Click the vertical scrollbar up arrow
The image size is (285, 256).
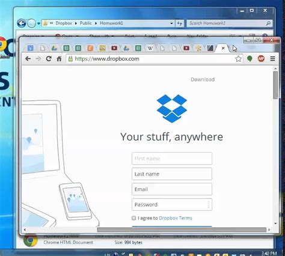(x=275, y=69)
